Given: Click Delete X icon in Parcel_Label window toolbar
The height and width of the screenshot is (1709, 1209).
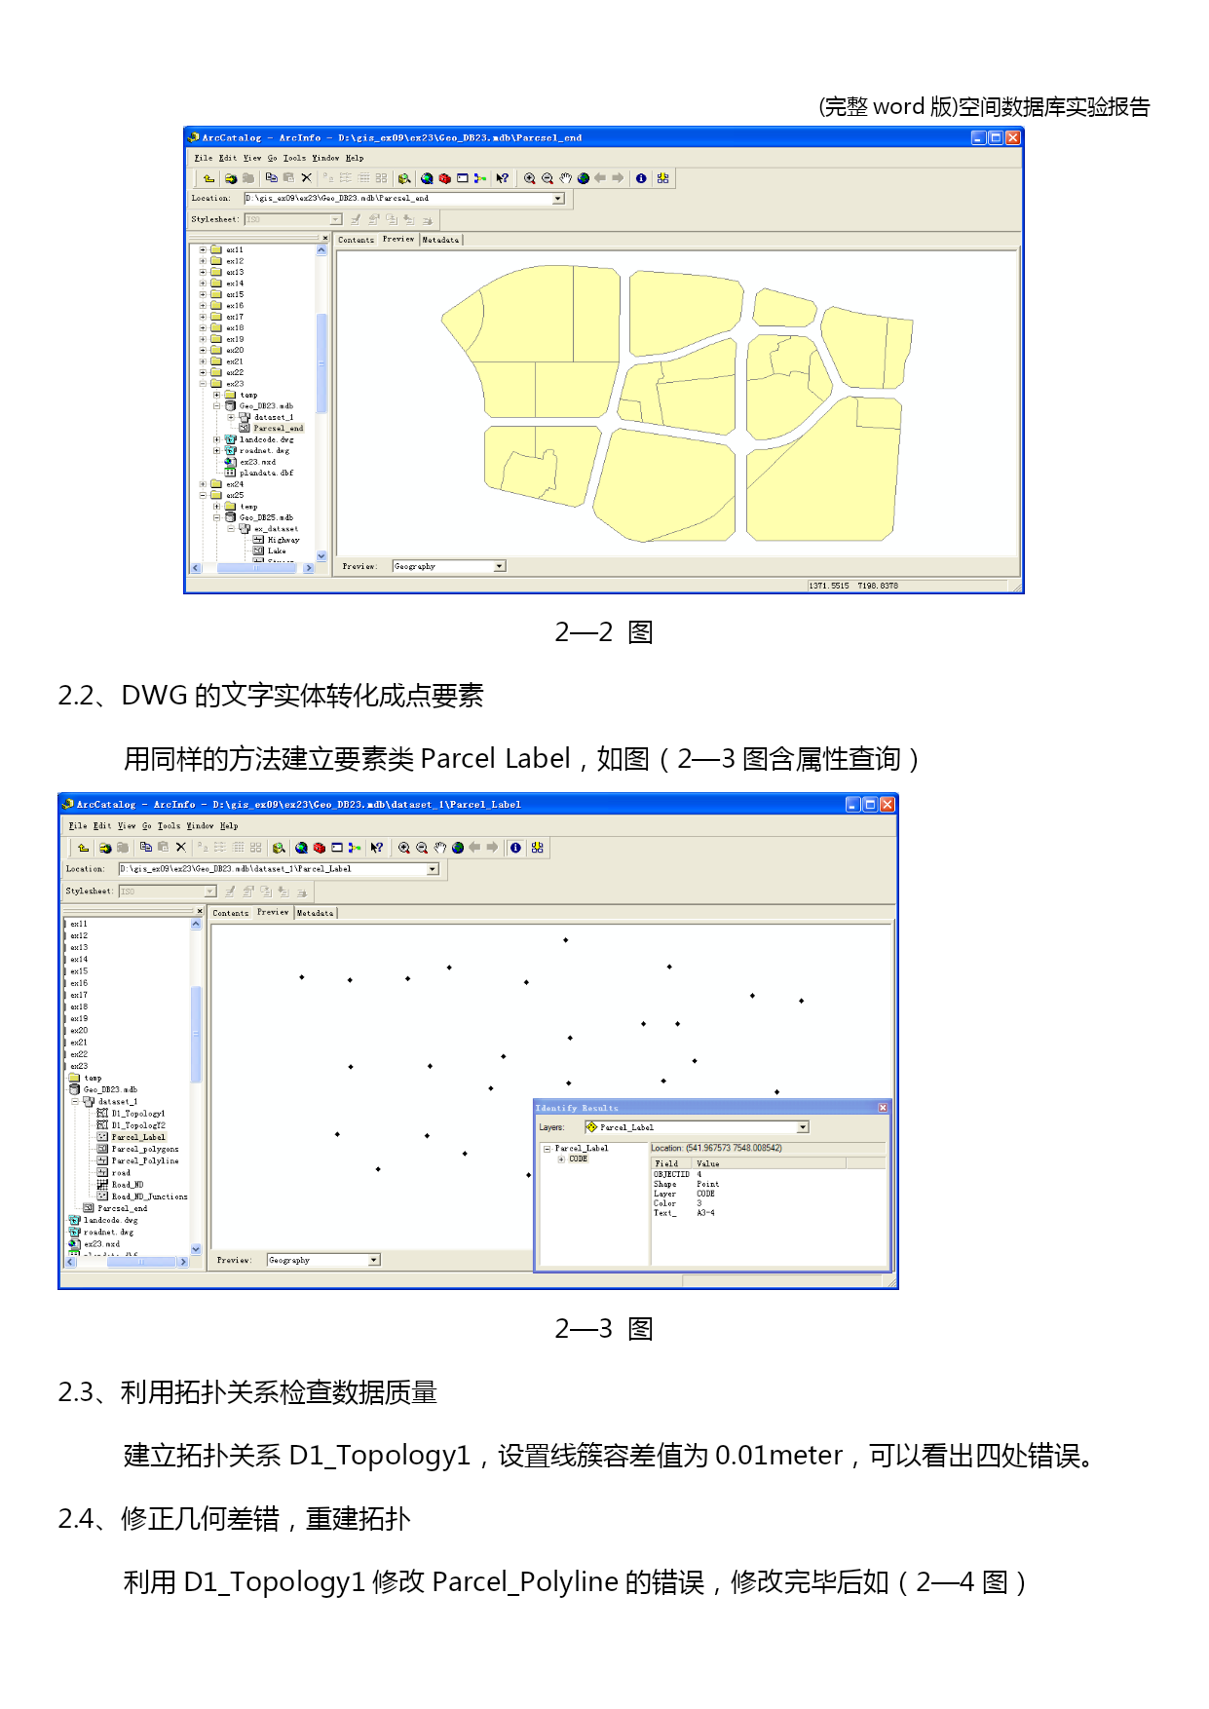Looking at the screenshot, I should (181, 848).
